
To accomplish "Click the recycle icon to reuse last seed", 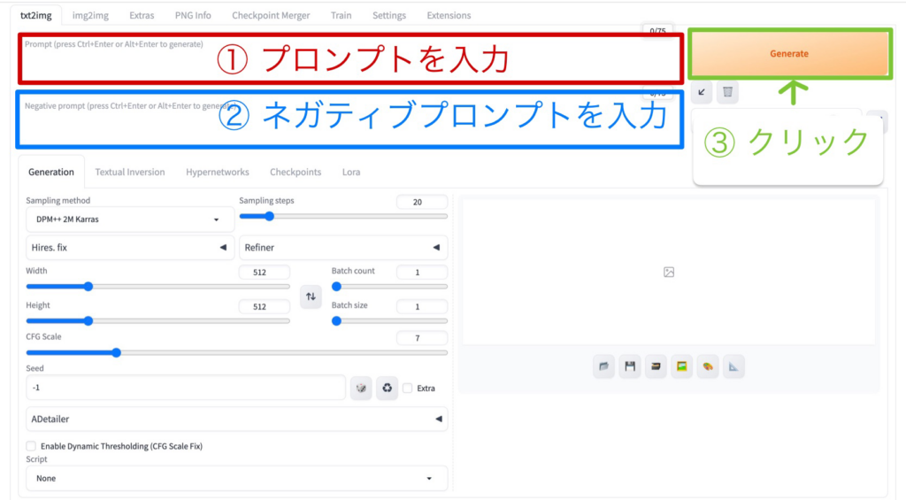I will (x=387, y=388).
